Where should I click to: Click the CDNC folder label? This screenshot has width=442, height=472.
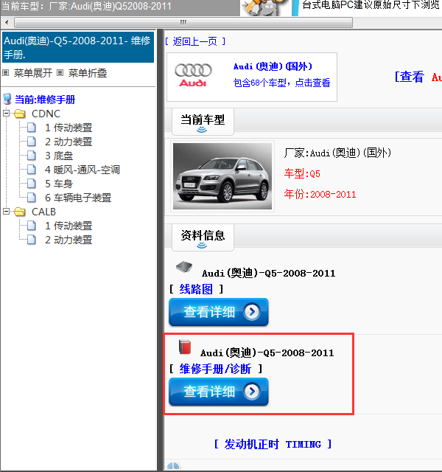point(46,114)
